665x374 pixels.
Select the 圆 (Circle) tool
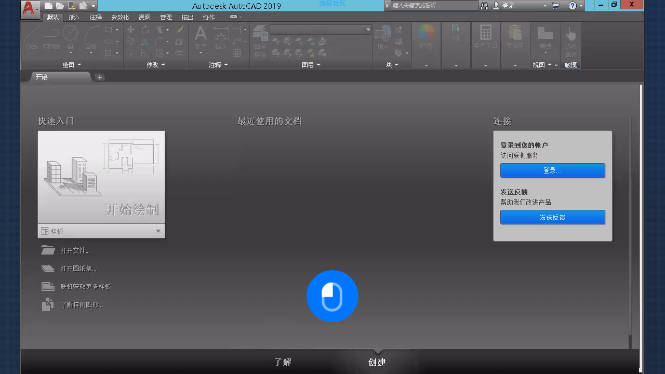pyautogui.click(x=70, y=37)
